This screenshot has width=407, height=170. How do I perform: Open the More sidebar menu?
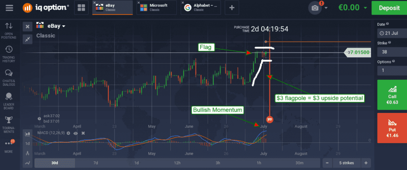[9, 146]
